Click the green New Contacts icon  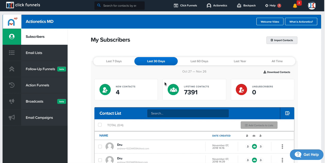point(105,90)
